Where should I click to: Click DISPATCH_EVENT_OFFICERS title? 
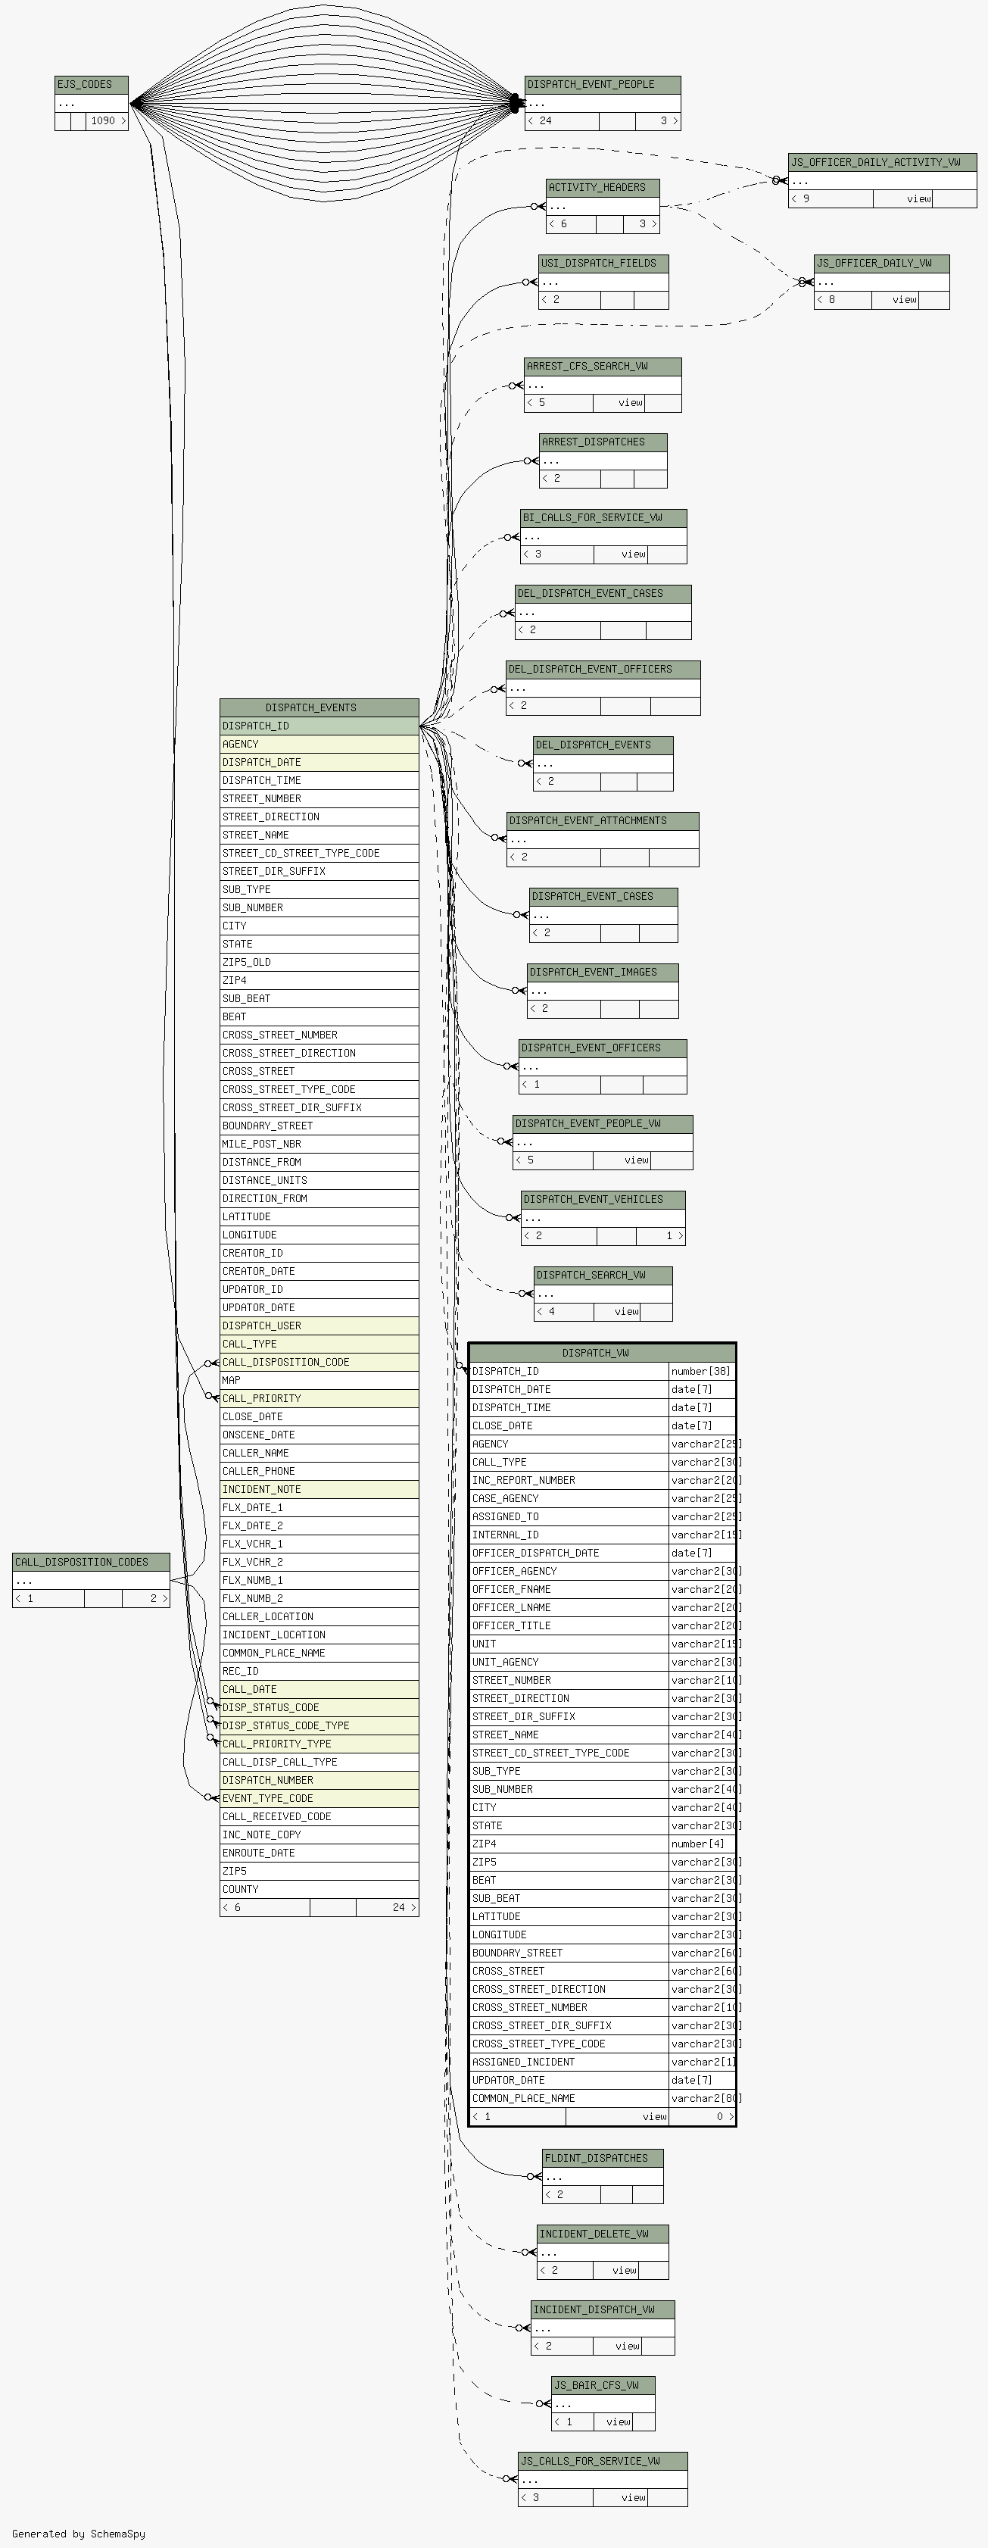(603, 1048)
